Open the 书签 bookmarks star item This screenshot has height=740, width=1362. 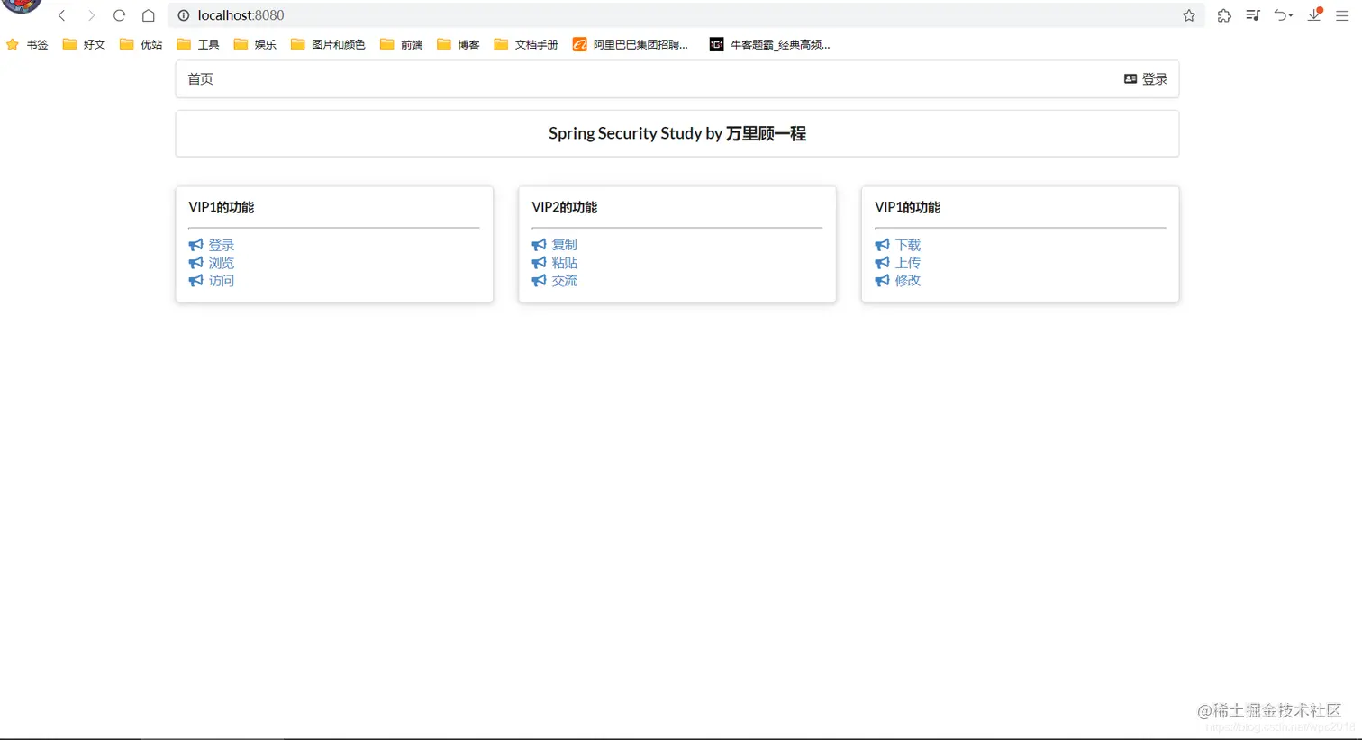point(27,44)
